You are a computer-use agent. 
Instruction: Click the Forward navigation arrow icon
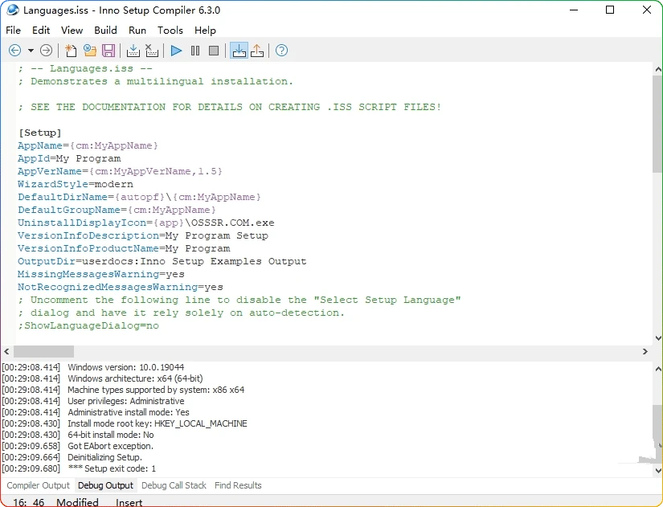46,51
